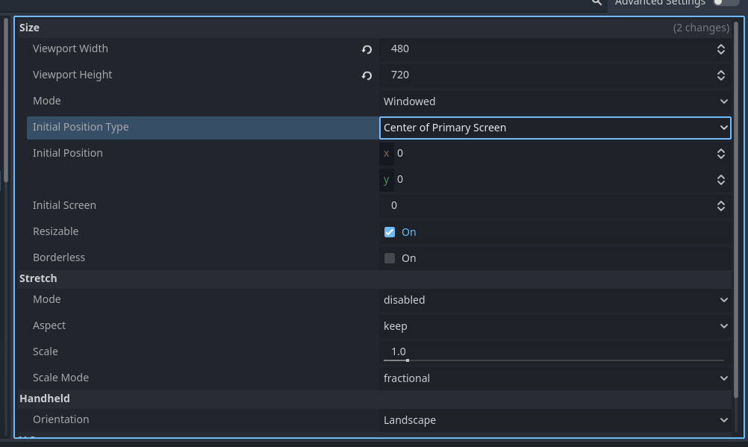Toggle the Advanced Settings switch

click(726, 3)
